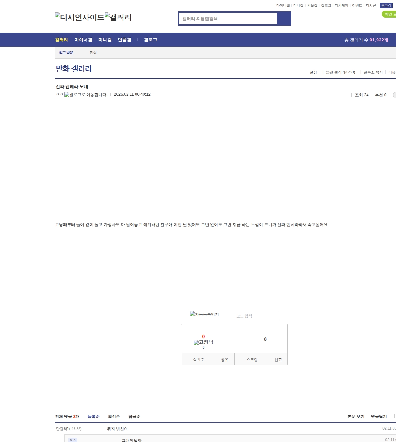The image size is (396, 442).
Task: Click post title 진짜 멘헤라 오네
Action: click(72, 86)
